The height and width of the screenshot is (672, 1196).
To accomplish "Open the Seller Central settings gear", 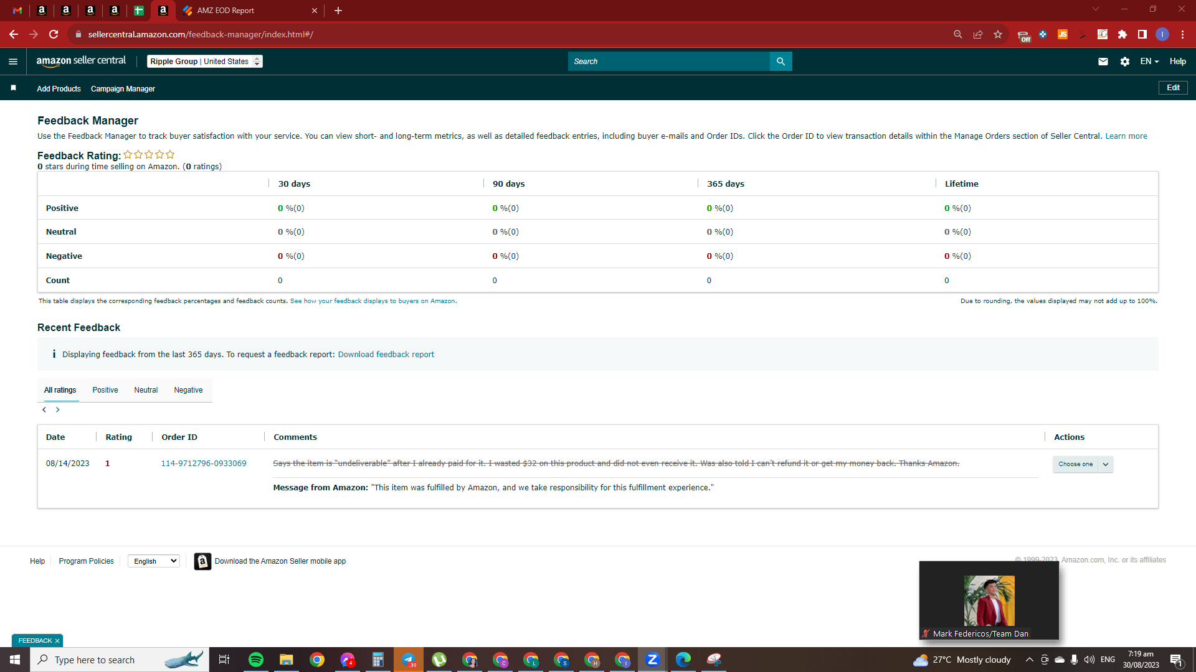I will 1124,61.
